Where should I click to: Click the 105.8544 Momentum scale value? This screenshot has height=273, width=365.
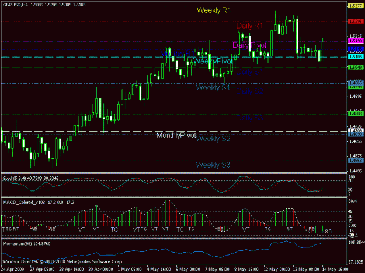[356, 242]
